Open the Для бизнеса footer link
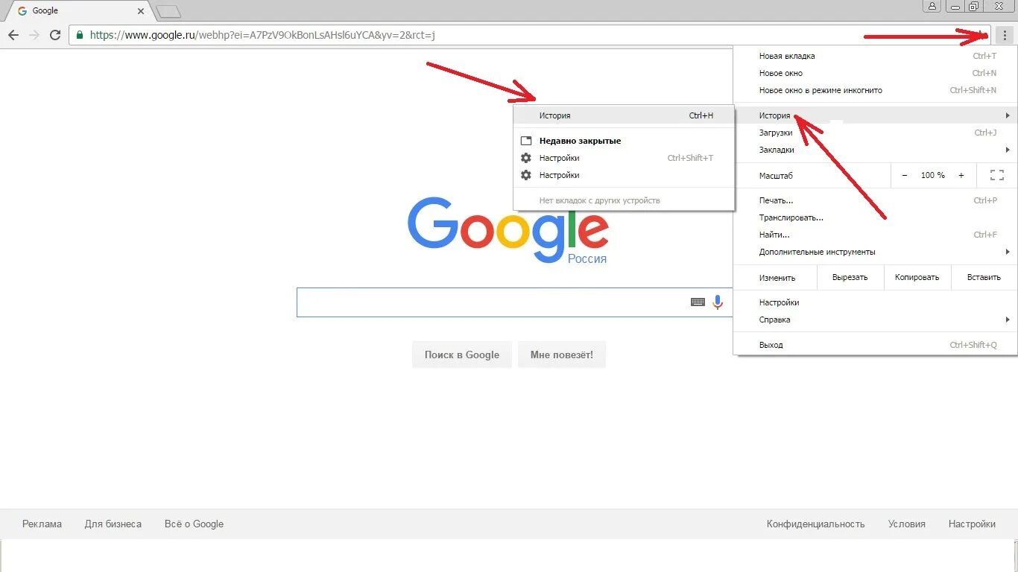The image size is (1018, 572). [x=113, y=524]
